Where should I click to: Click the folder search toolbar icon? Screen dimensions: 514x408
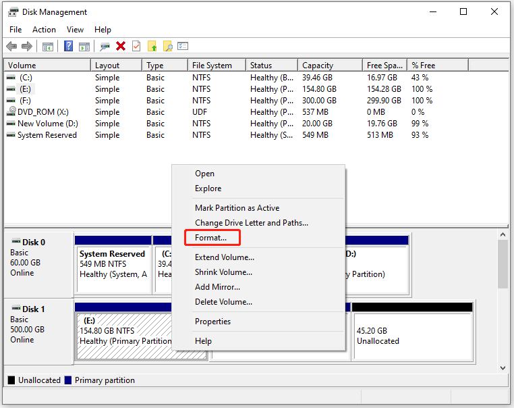(x=167, y=47)
